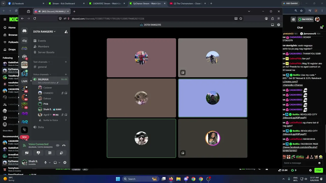Start an activity in Discord voice

click(50, 153)
